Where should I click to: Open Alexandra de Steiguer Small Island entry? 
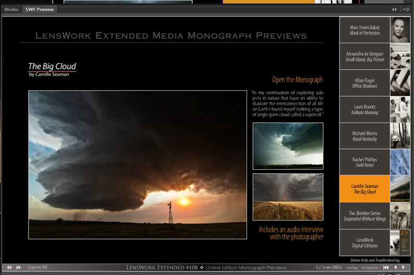click(365, 57)
